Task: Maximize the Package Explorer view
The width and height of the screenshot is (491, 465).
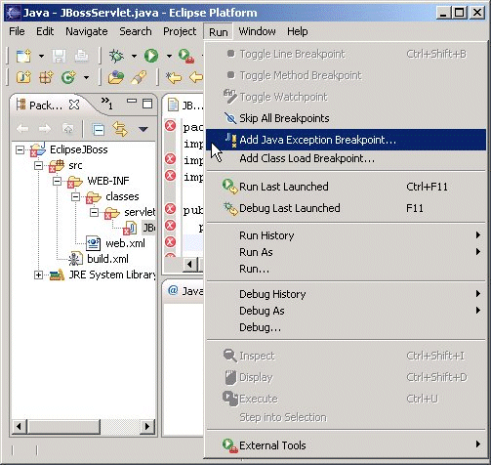Action: (x=147, y=104)
